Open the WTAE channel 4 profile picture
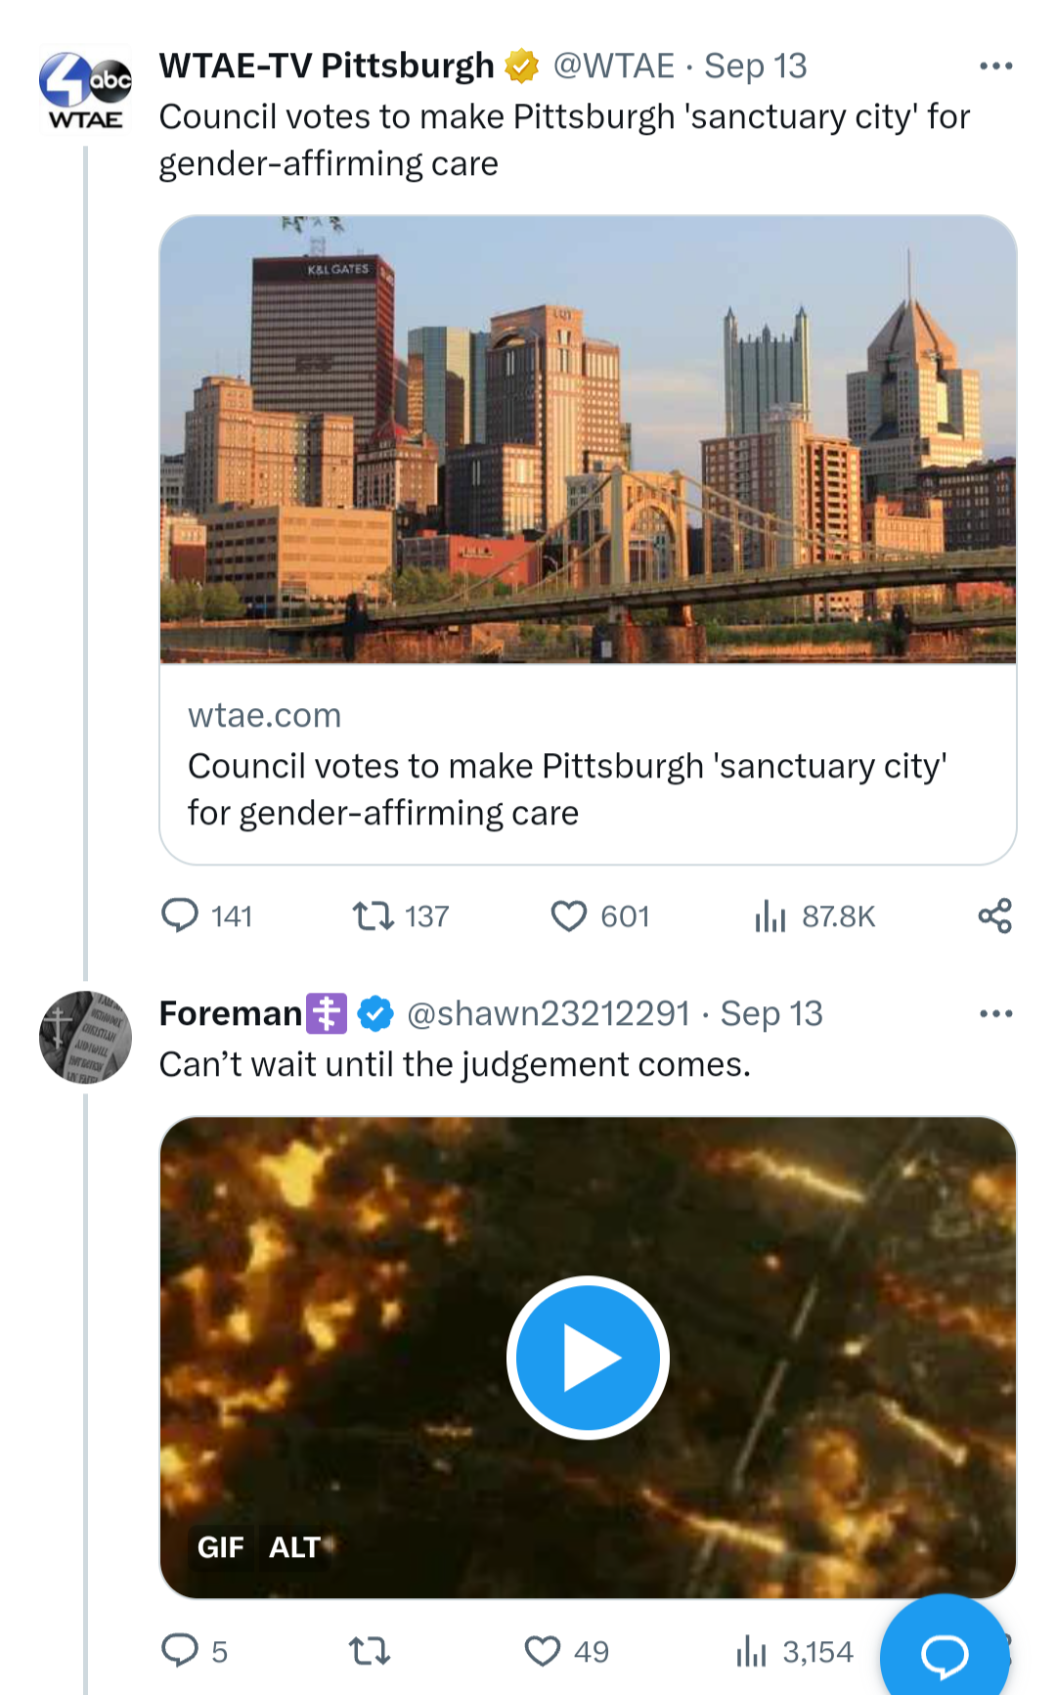The width and height of the screenshot is (1056, 1695). pos(85,90)
